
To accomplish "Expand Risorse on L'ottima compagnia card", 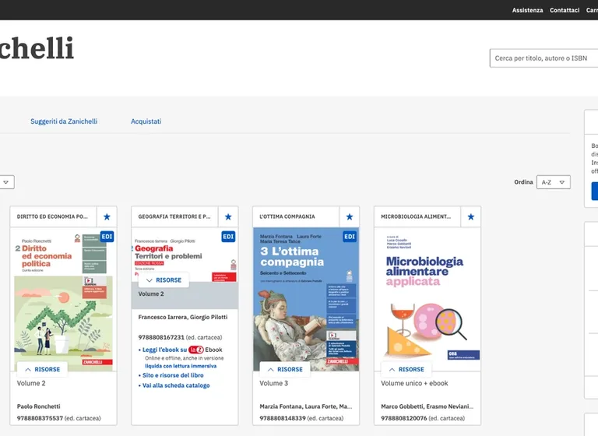I will point(285,369).
